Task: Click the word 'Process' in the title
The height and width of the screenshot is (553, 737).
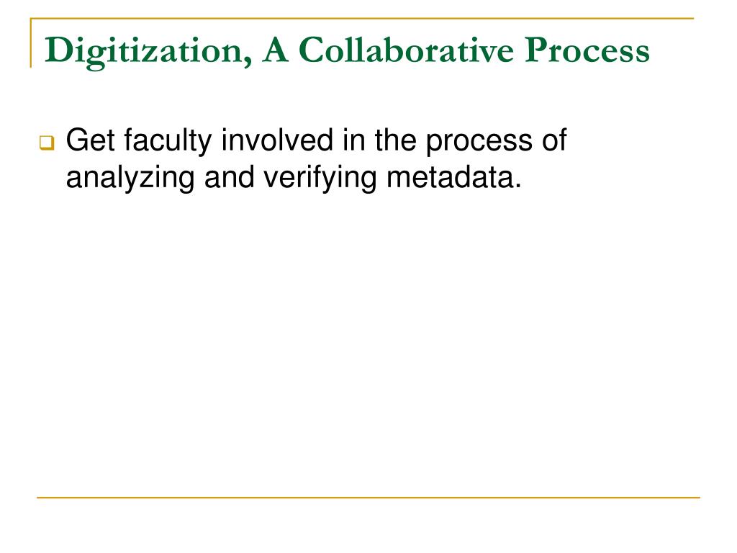Action: tap(587, 50)
